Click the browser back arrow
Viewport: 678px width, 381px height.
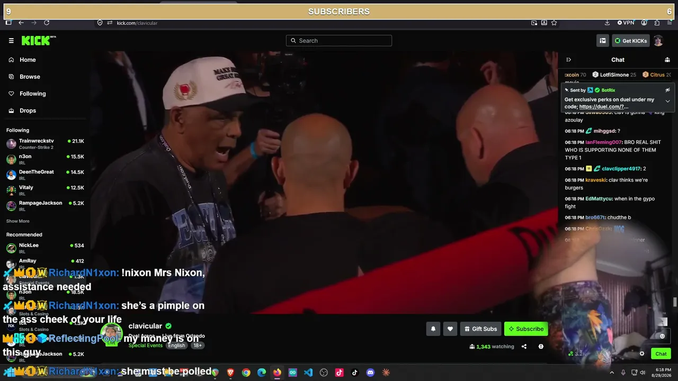[x=21, y=23]
